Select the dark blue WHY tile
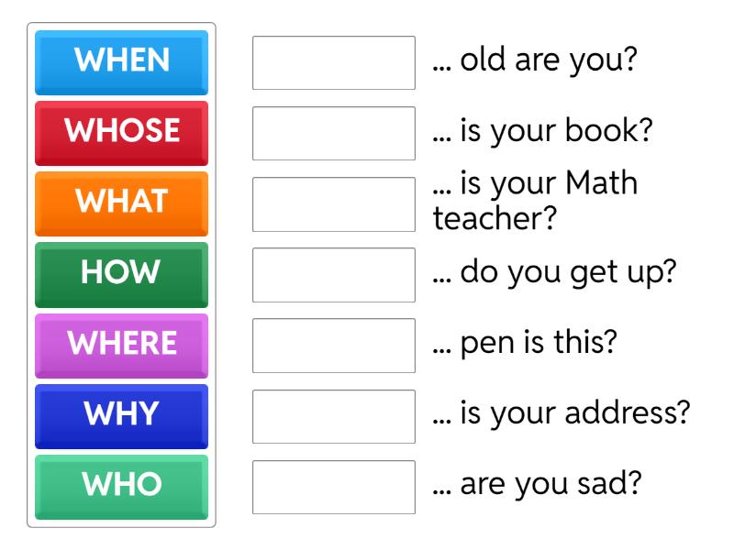The width and height of the screenshot is (734, 550). 121,415
